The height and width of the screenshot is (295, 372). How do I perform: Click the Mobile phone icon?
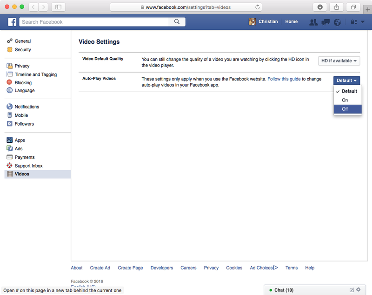point(9,115)
